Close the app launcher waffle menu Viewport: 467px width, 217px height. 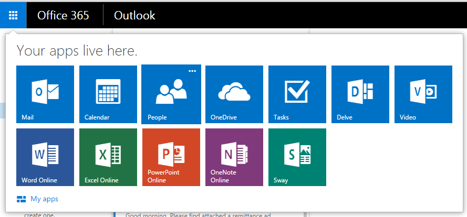(13, 15)
